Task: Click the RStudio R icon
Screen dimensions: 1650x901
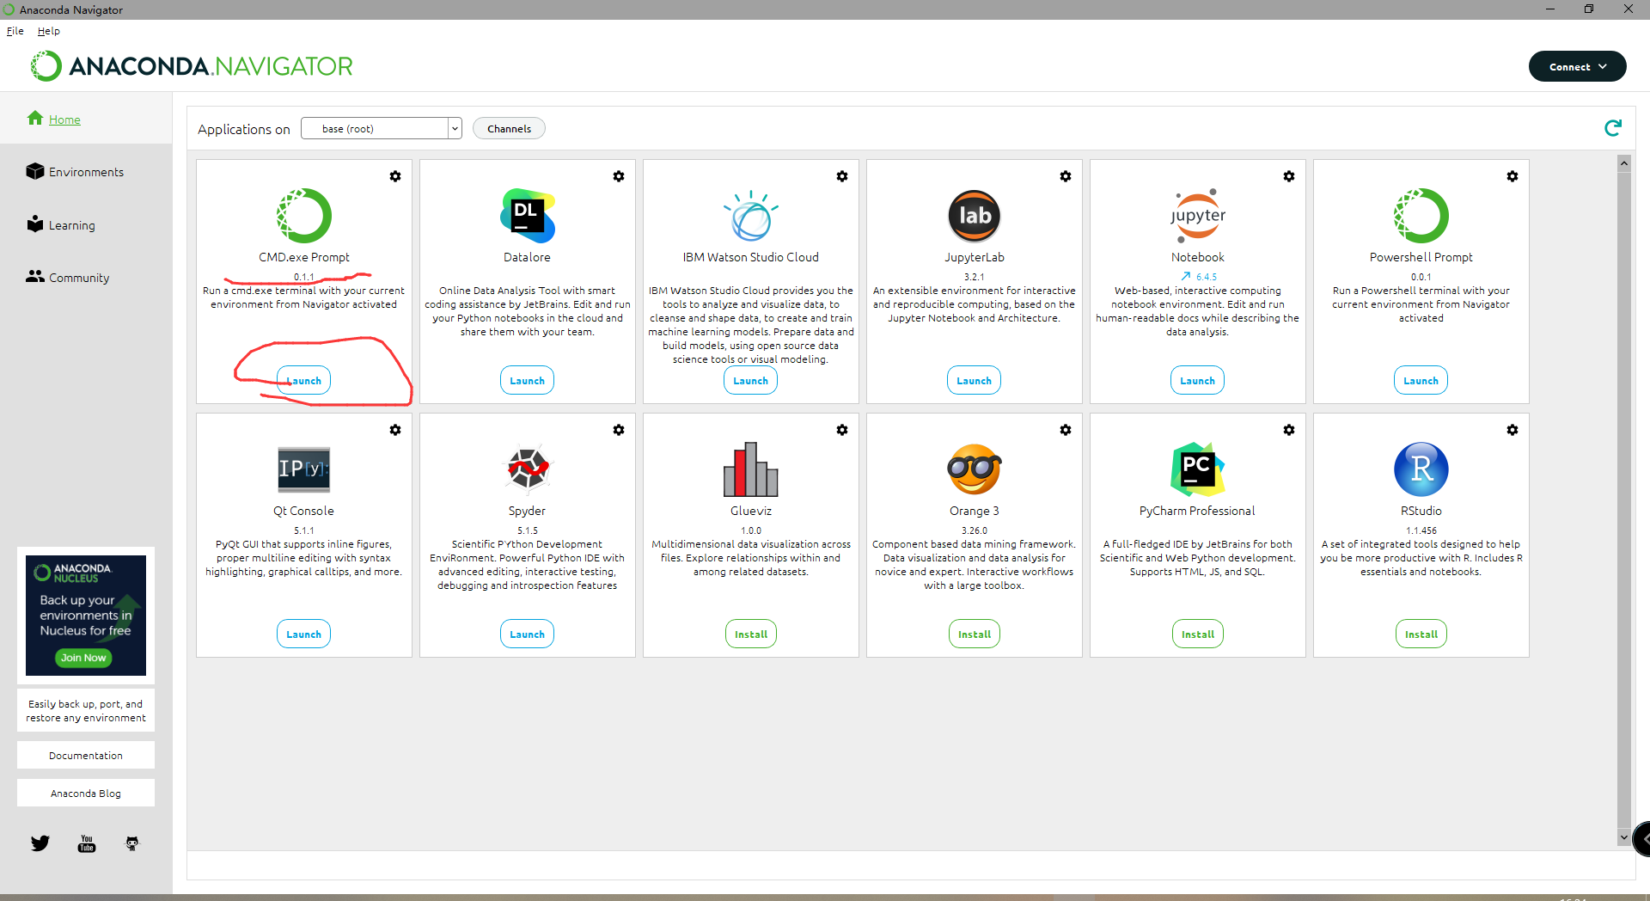Action: click(x=1421, y=469)
